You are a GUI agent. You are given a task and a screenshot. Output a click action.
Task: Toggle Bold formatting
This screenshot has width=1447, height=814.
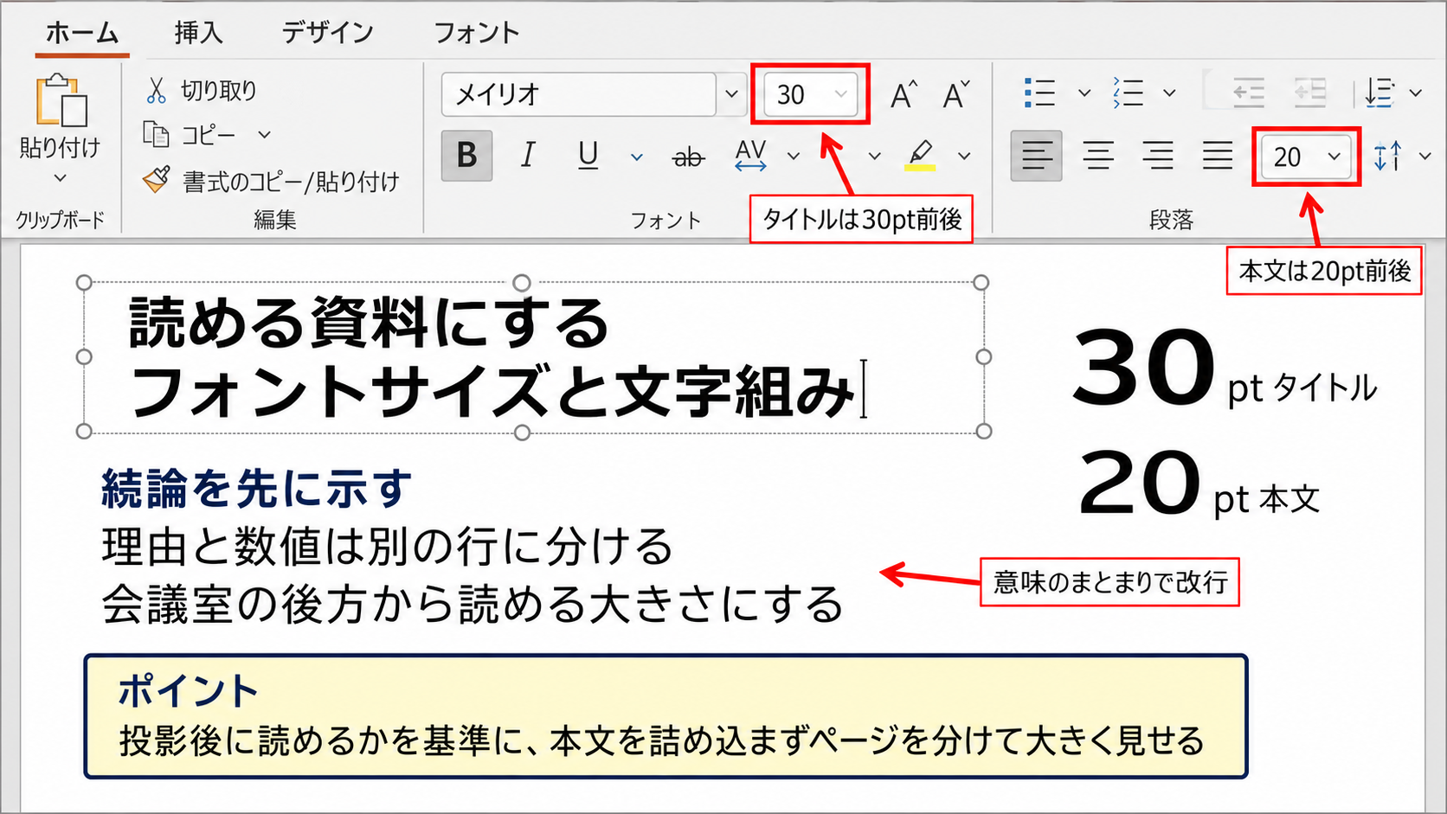pos(466,156)
